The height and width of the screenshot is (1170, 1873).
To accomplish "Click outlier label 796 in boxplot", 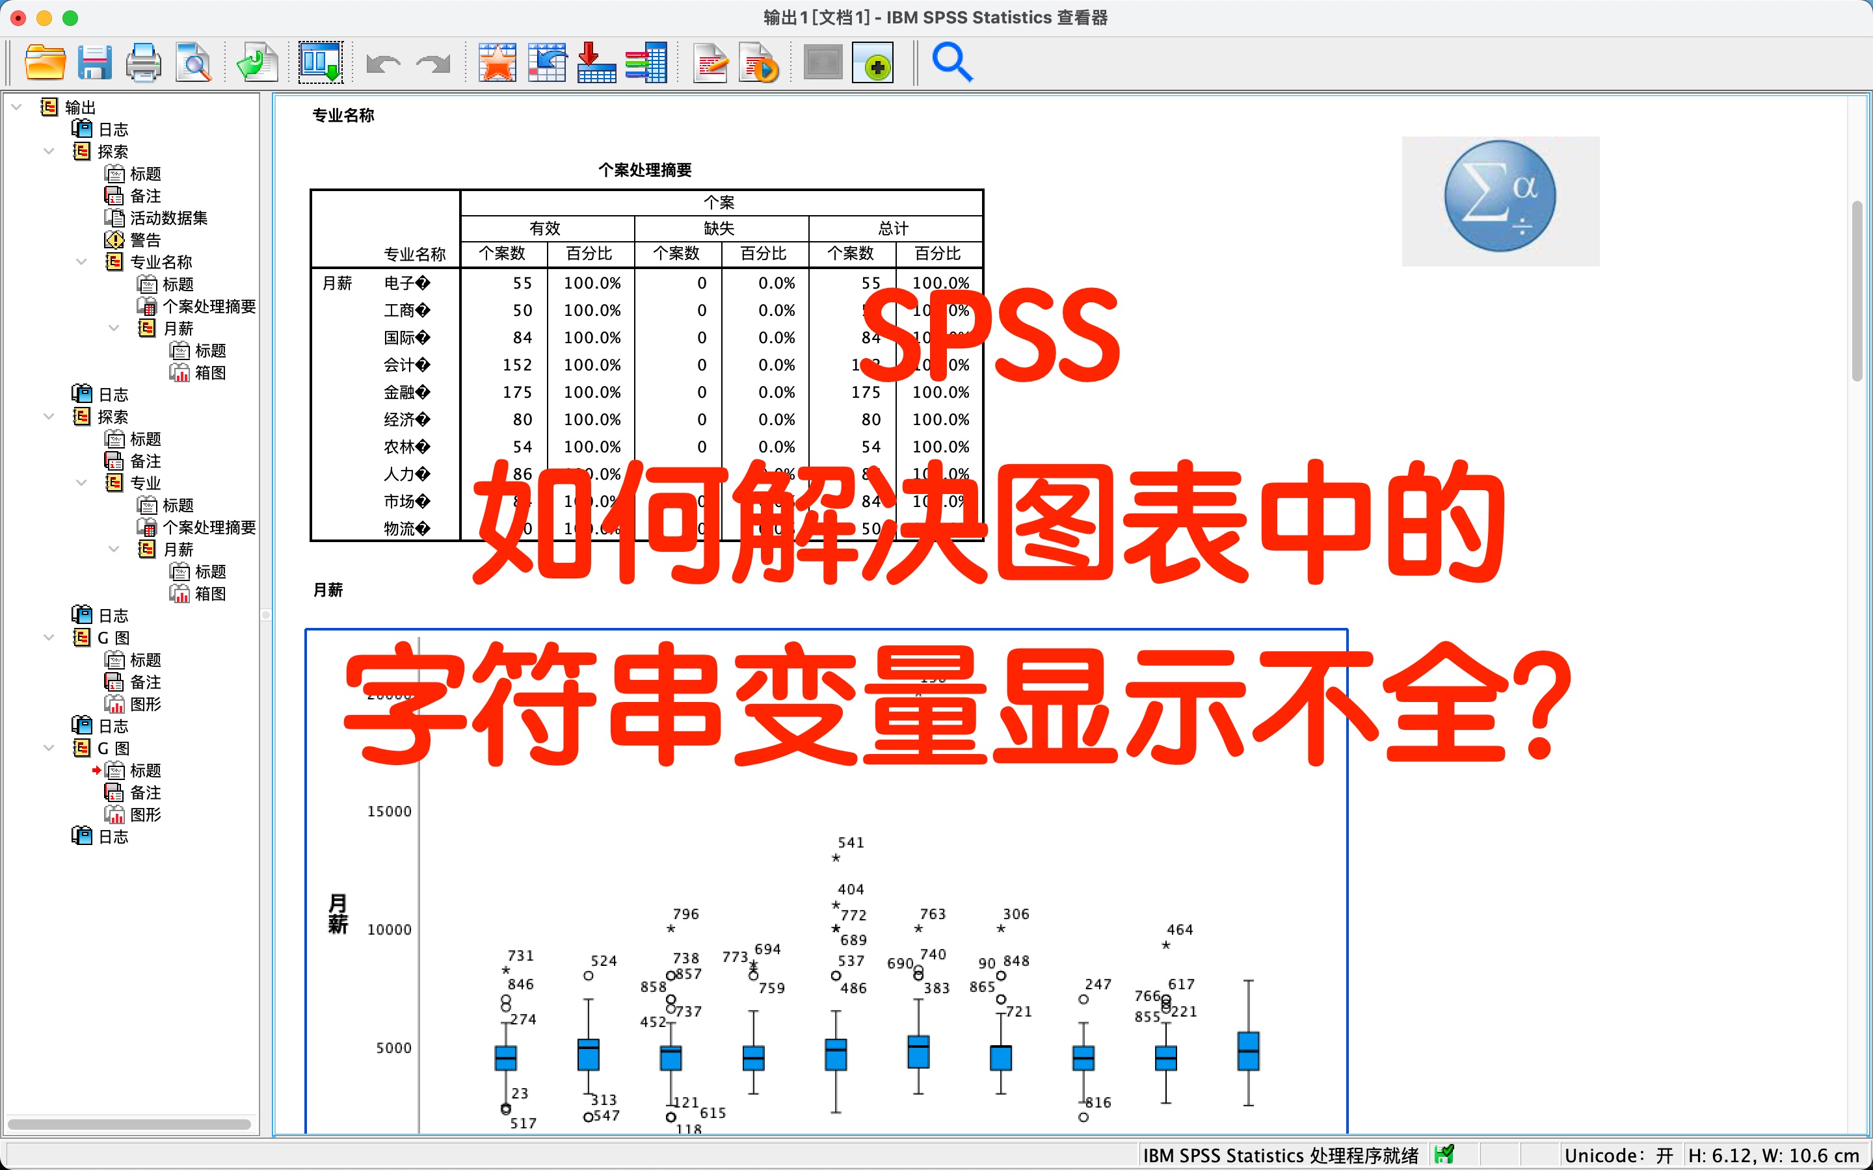I will [x=685, y=914].
